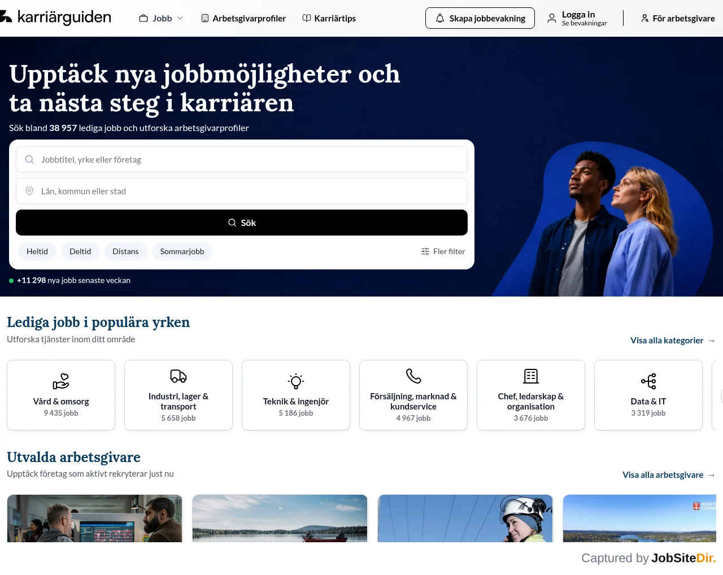The image size is (723, 575).
Task: Toggle the Deltid filter chip
Action: click(80, 251)
